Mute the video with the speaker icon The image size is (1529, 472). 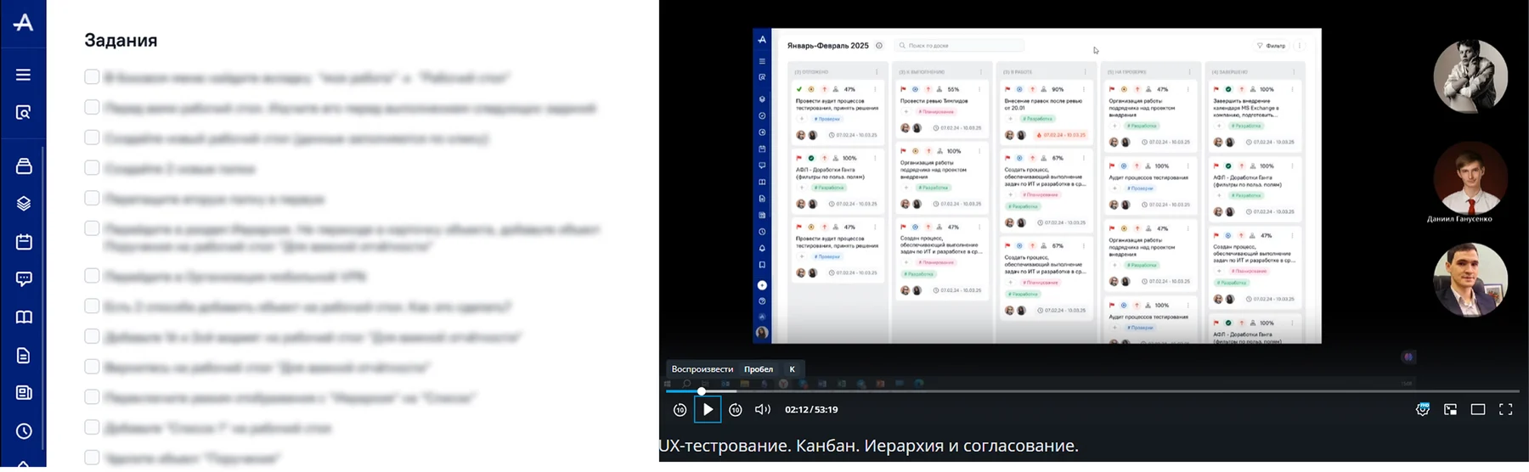763,409
